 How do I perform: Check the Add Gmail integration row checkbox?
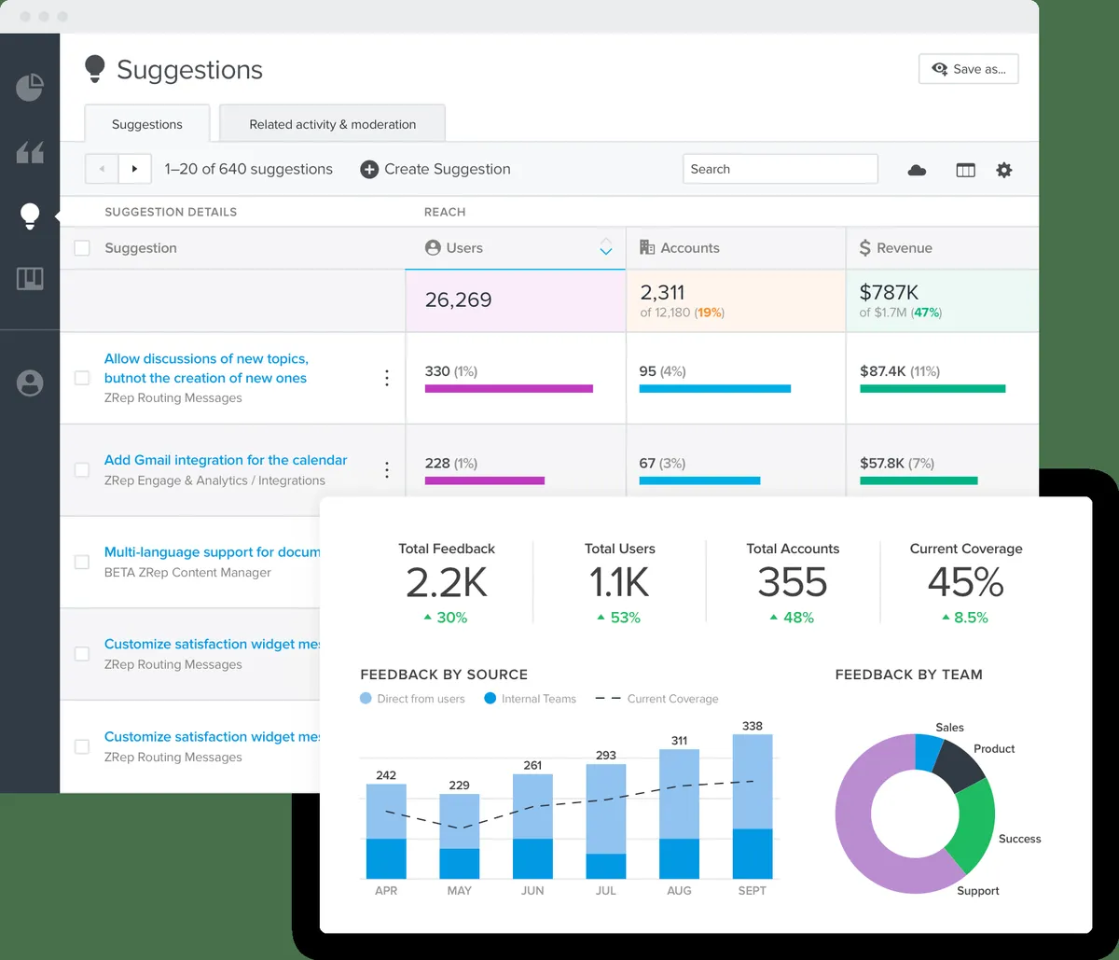coord(82,470)
